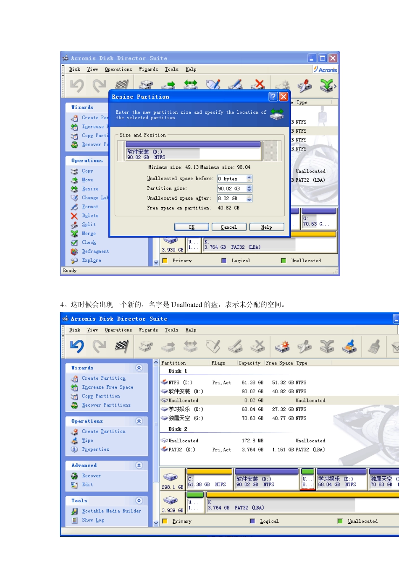Click the grayed Delete partition icon in the lower toolbar

[x=257, y=346]
